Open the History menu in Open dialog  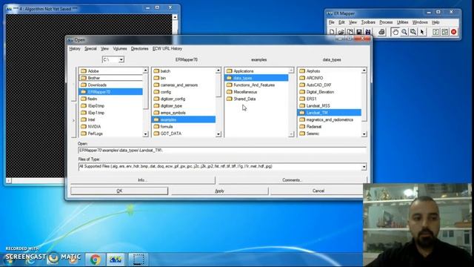point(75,48)
